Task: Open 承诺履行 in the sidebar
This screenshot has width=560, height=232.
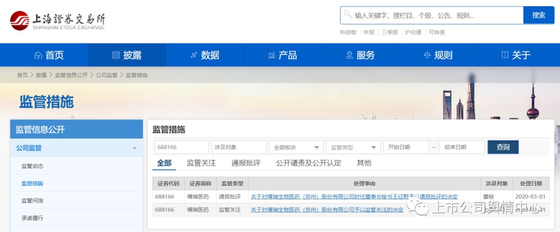Action: pos(33,217)
